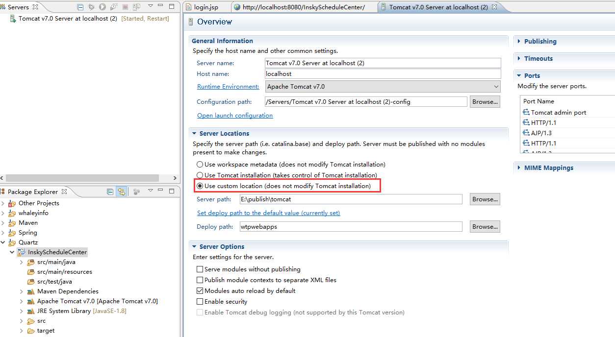Click the Other Projects working set icon

pos(12,203)
